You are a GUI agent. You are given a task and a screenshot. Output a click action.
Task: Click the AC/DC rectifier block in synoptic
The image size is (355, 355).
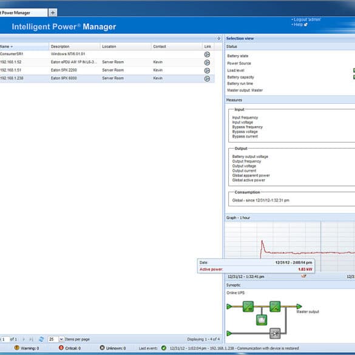(x=248, y=306)
